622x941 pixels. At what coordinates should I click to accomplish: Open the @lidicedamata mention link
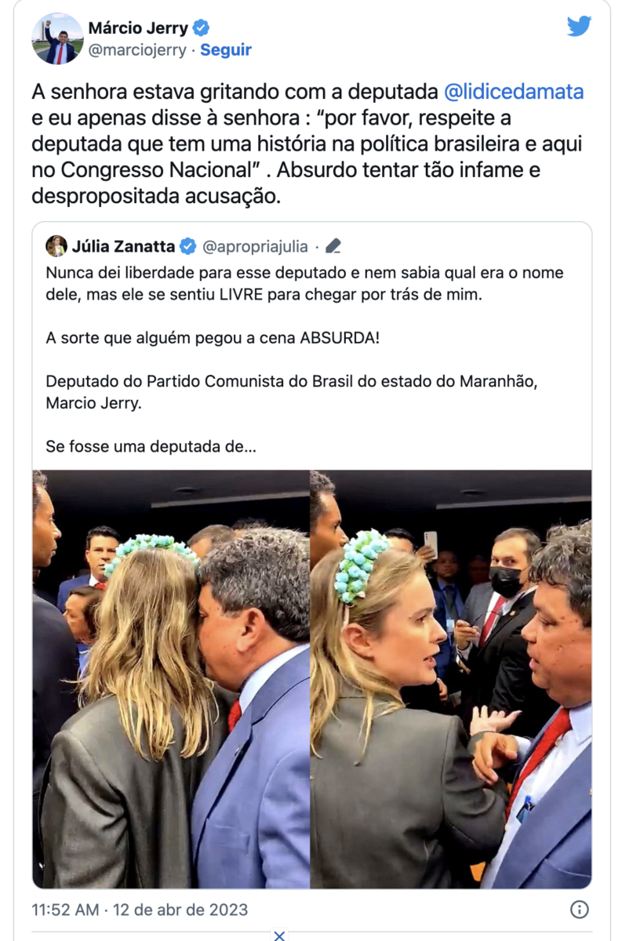[x=514, y=92]
